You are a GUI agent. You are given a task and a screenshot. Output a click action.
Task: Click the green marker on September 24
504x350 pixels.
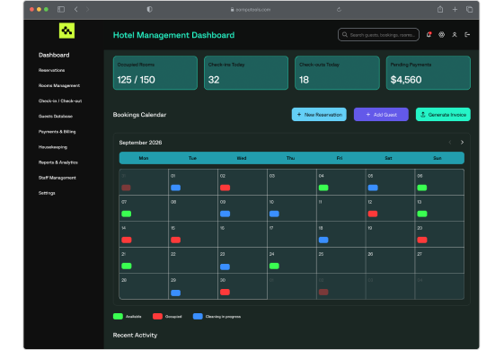(274, 266)
